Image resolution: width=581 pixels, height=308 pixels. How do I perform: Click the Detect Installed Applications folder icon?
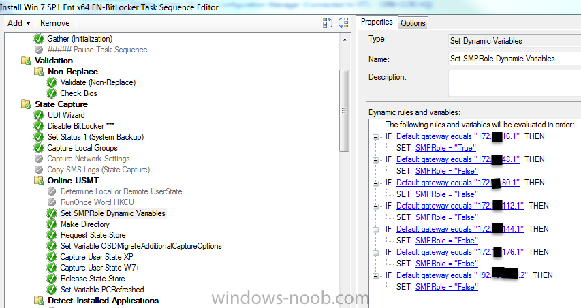(39, 301)
